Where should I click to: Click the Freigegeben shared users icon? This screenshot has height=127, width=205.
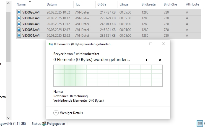click(x=44, y=123)
